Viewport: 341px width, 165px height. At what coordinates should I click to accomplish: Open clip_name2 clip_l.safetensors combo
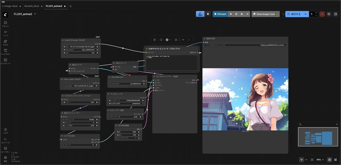(81, 50)
